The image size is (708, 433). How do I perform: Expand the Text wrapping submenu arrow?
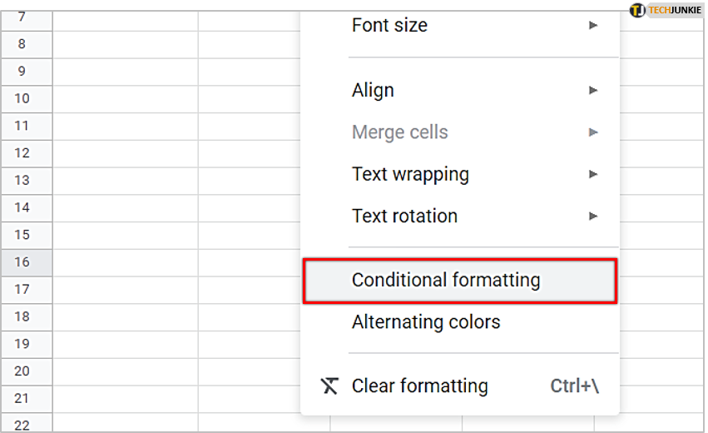click(593, 174)
